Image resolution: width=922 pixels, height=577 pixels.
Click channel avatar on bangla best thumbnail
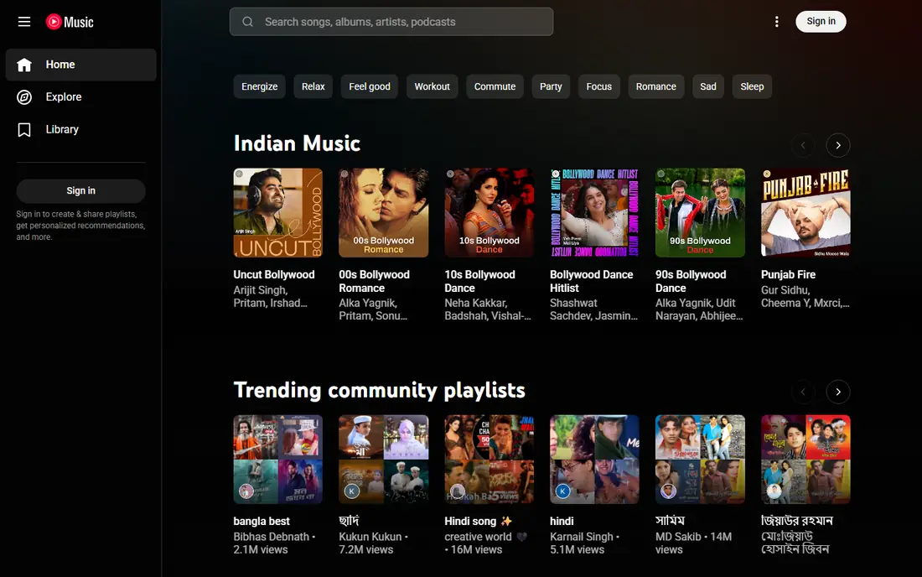point(246,491)
